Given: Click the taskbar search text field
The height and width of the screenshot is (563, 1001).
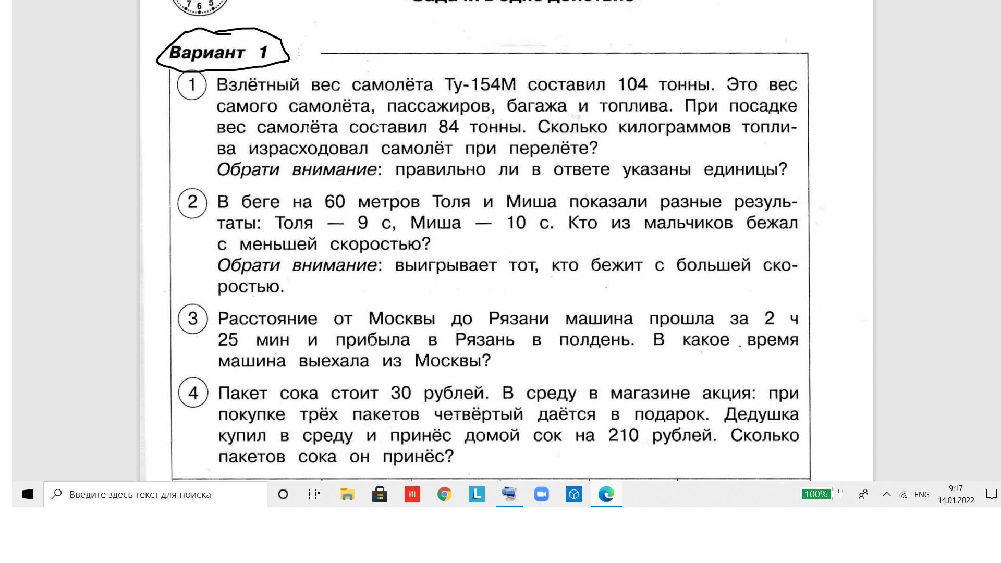Looking at the screenshot, I should coord(156,494).
